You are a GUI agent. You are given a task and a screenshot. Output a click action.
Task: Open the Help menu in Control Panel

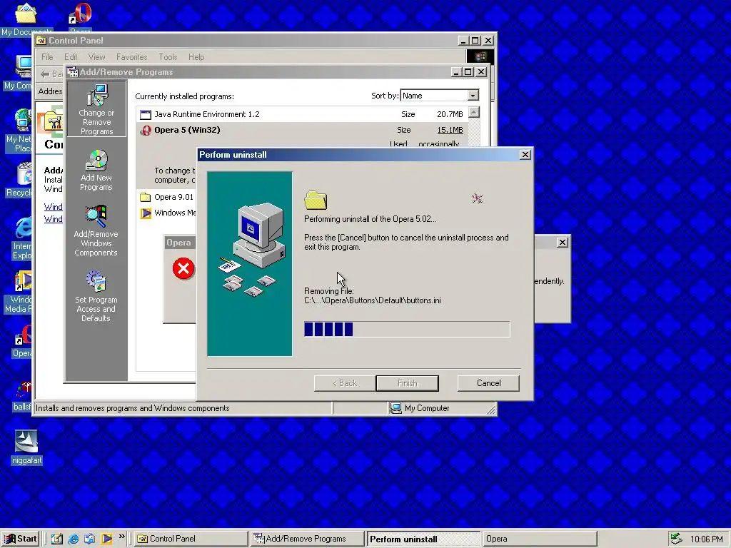(196, 57)
